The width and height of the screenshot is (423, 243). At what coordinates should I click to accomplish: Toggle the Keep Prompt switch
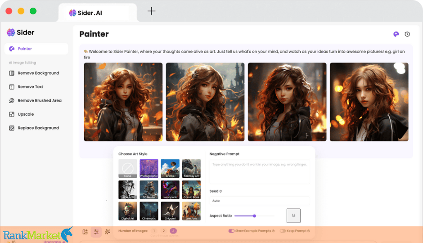point(283,231)
